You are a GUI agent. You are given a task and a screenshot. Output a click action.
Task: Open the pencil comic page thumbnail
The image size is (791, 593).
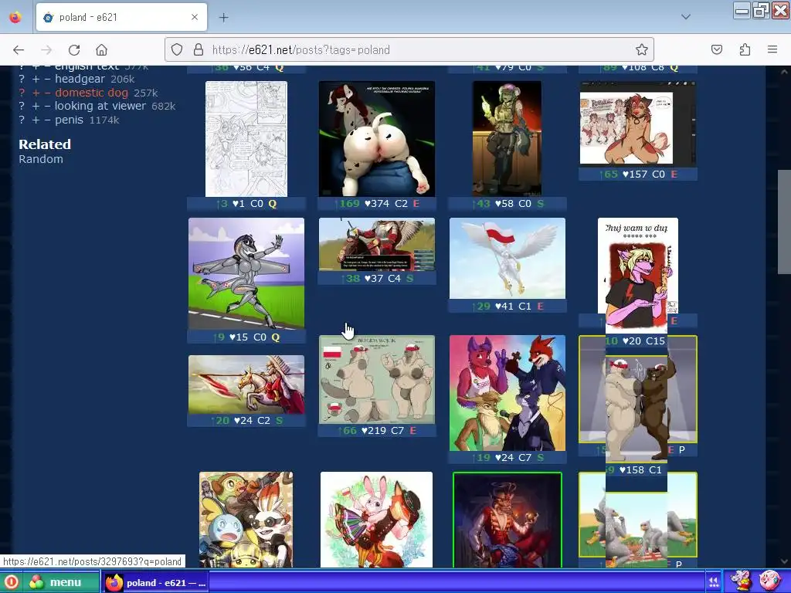point(246,139)
